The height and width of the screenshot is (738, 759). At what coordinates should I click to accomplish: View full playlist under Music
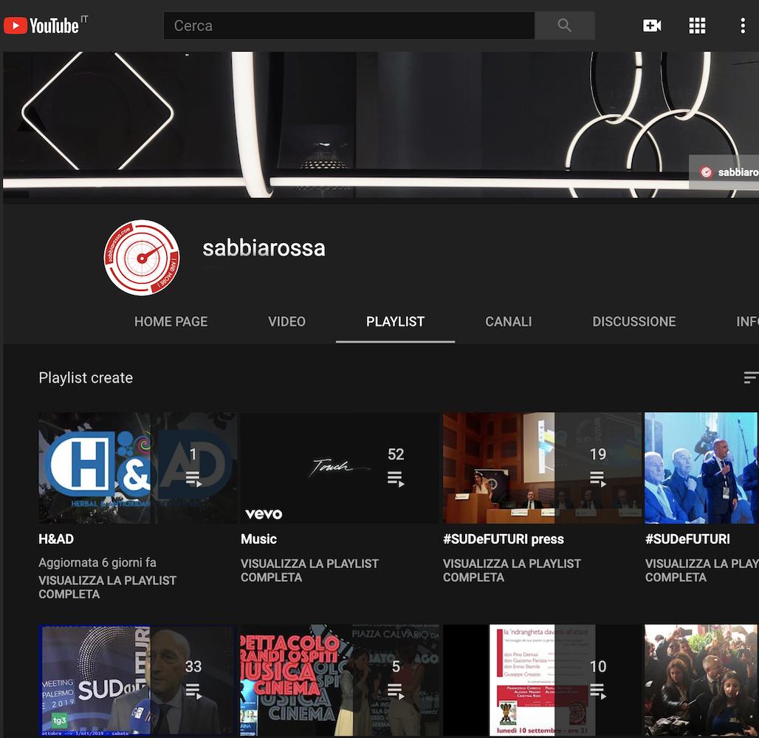click(310, 570)
